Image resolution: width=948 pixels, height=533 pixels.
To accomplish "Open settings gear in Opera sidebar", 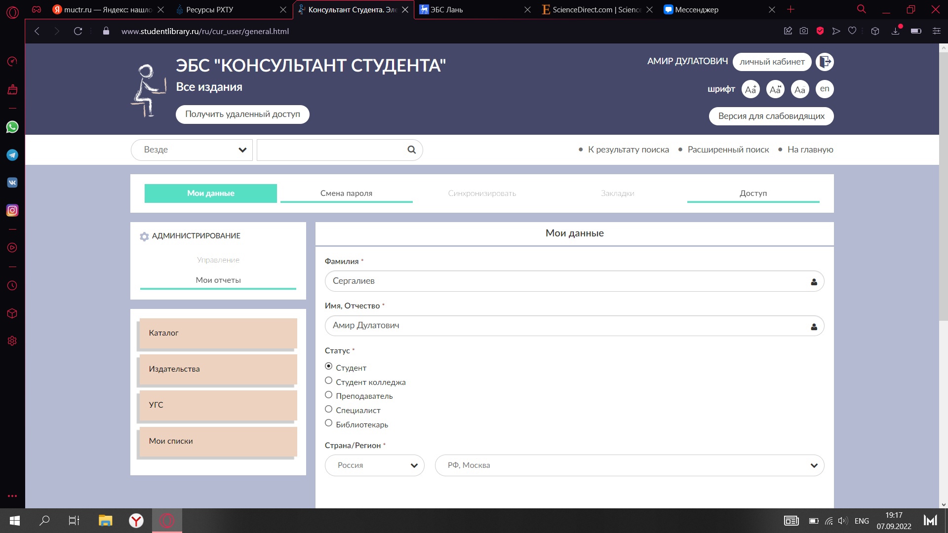I will point(12,341).
